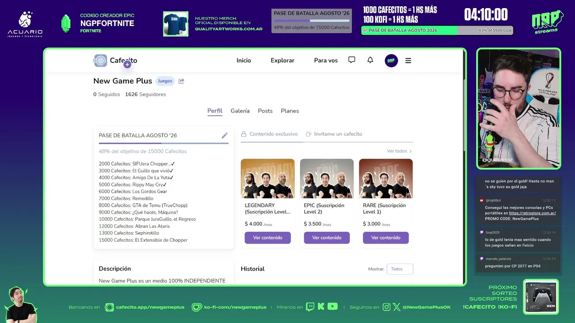Click the Cafecito logo icon
The image size is (575, 323).
point(100,61)
